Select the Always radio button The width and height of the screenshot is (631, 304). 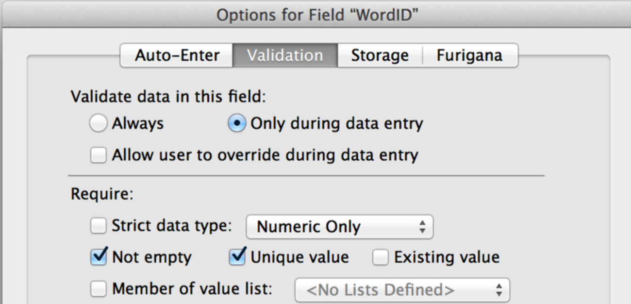98,124
